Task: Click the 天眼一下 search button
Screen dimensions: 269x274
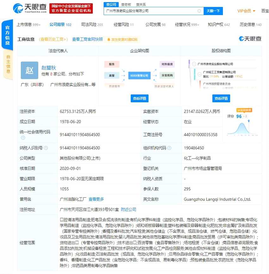Action: (213, 11)
